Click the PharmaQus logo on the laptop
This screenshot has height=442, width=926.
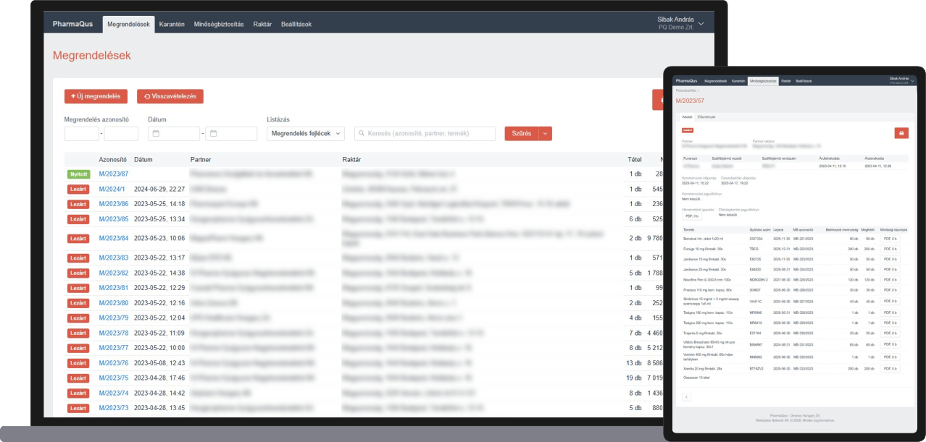72,24
